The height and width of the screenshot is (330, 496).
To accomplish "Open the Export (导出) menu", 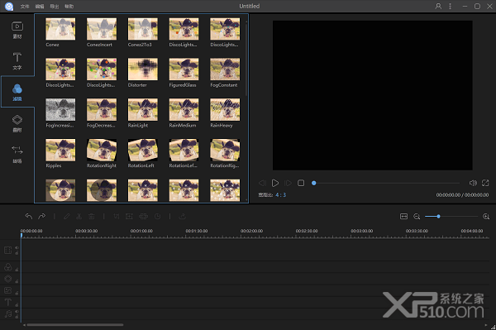I will click(54, 7).
